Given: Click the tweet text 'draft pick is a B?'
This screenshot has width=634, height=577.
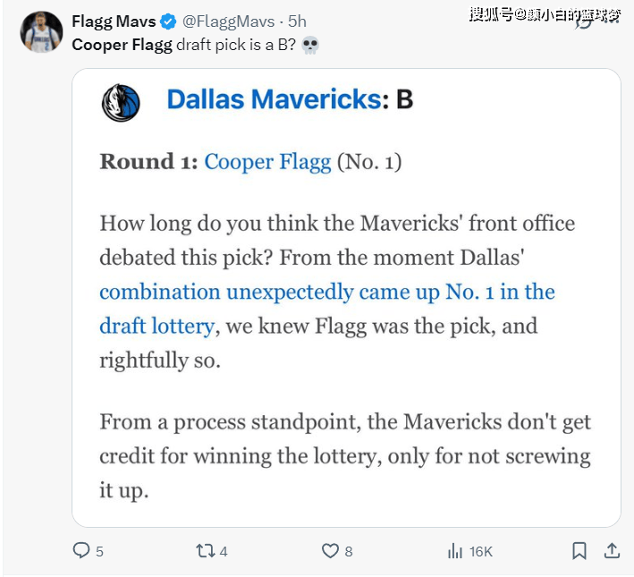Looking at the screenshot, I should (236, 45).
